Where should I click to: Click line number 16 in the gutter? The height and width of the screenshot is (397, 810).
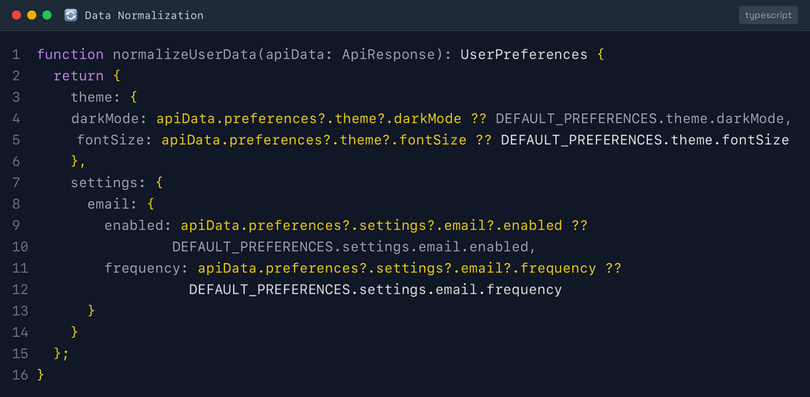(x=20, y=374)
